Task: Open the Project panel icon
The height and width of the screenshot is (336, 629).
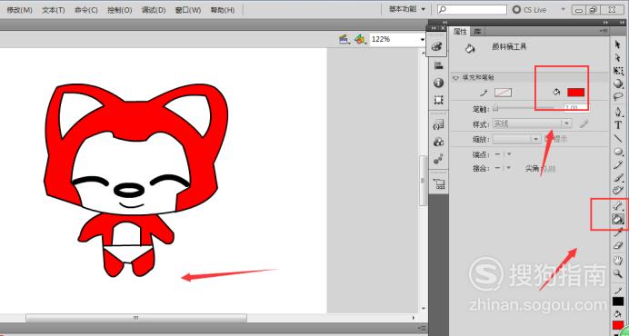Action: (x=438, y=183)
